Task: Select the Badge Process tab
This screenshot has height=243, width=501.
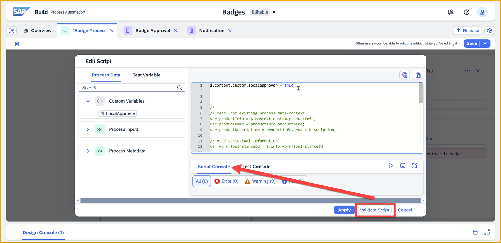Action: click(89, 31)
